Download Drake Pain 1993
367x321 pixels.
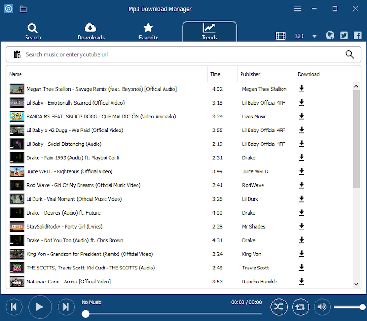301,157
